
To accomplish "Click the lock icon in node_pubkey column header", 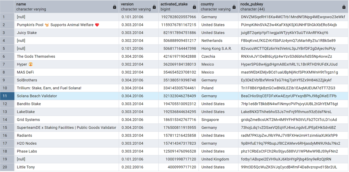I will (344, 7).
